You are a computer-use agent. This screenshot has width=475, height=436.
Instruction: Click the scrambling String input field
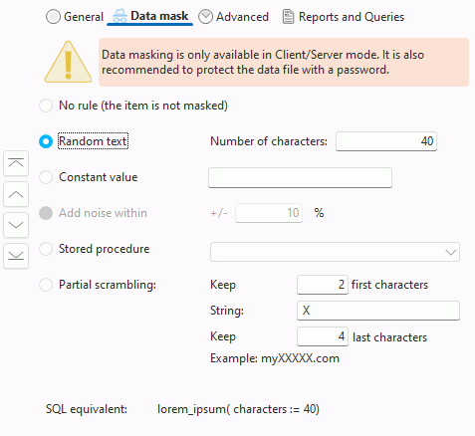coord(378,311)
